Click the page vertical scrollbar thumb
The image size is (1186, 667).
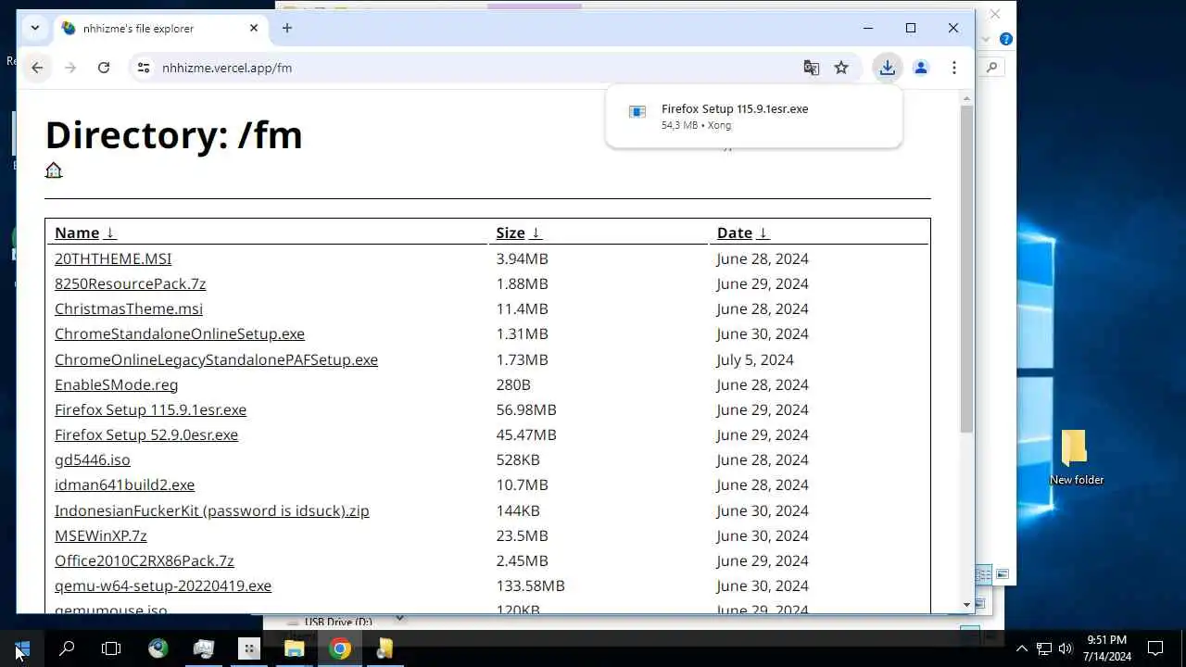[x=966, y=269]
